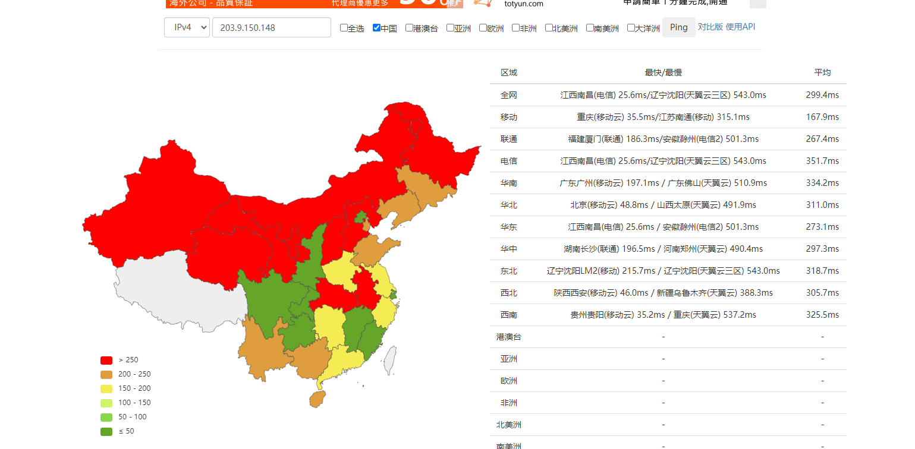915x449 pixels.
Task: Click the 广东广州(移动云) 197.1ms result text
Action: point(609,183)
